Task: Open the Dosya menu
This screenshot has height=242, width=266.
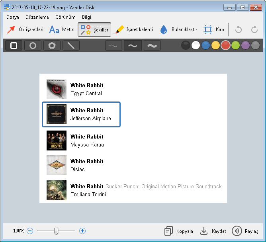Action: click(13, 17)
